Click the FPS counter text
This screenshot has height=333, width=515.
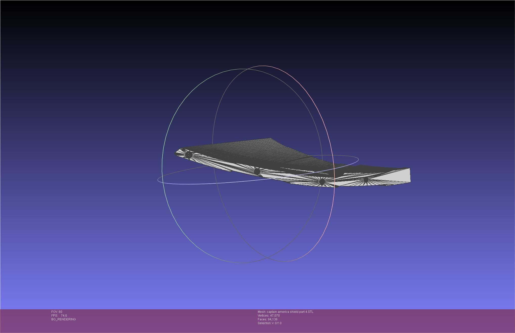pos(59,316)
